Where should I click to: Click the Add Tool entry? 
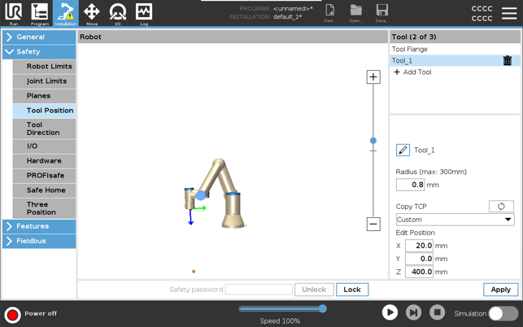(x=416, y=72)
